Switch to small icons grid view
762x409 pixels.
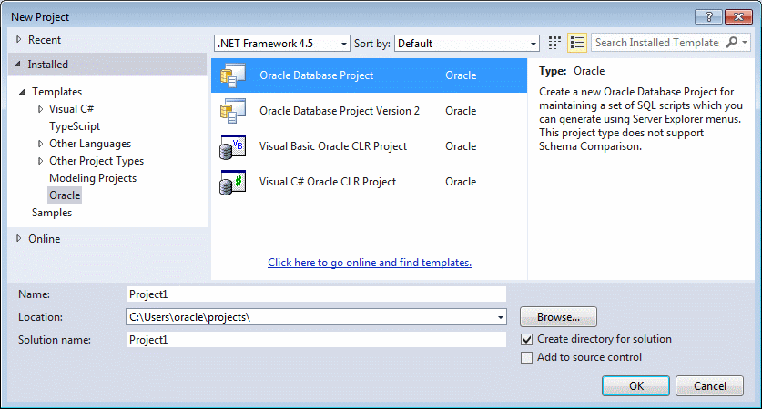[x=554, y=43]
